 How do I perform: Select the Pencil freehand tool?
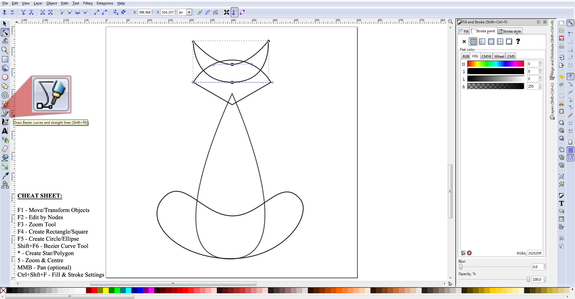pyautogui.click(x=5, y=104)
